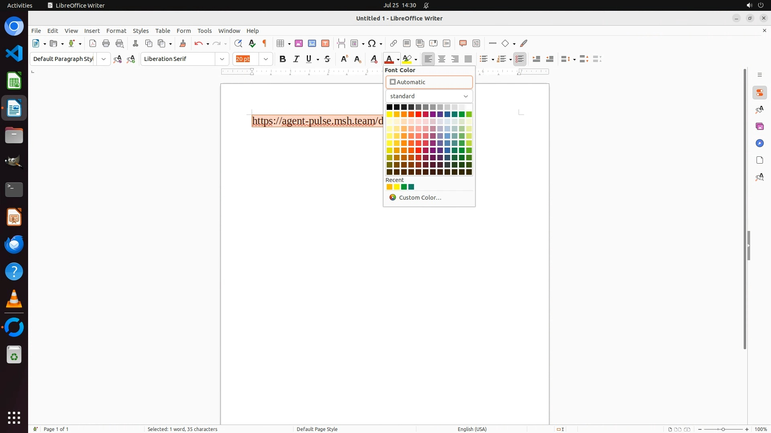Open Custom Color... dialog
Screen dimensions: 771x433
[x=420, y=198]
